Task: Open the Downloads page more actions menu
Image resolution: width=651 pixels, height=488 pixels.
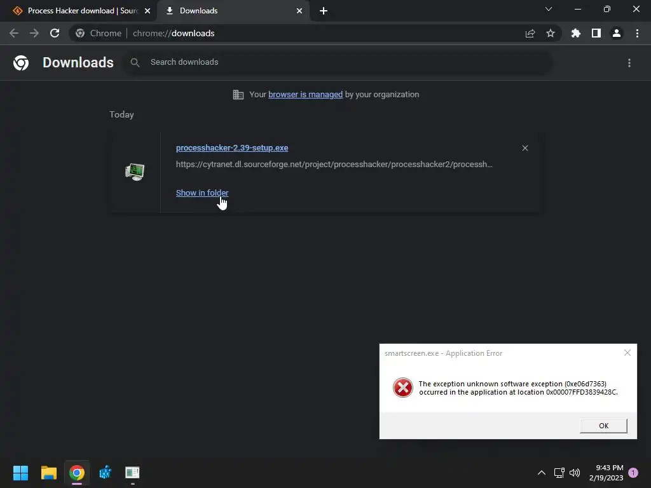Action: (629, 63)
